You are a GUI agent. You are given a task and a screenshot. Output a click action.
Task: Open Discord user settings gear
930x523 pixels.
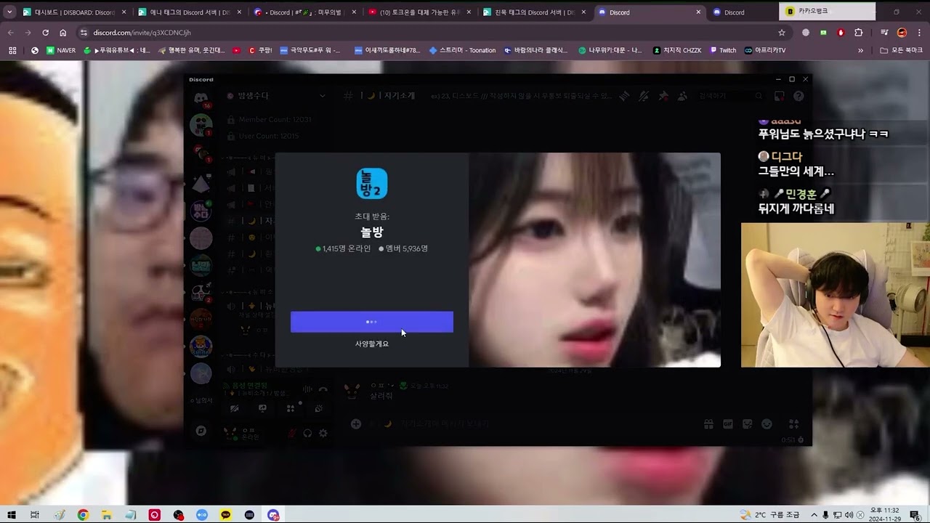coord(323,433)
